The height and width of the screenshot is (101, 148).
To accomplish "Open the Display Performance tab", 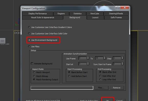I will [38, 14].
